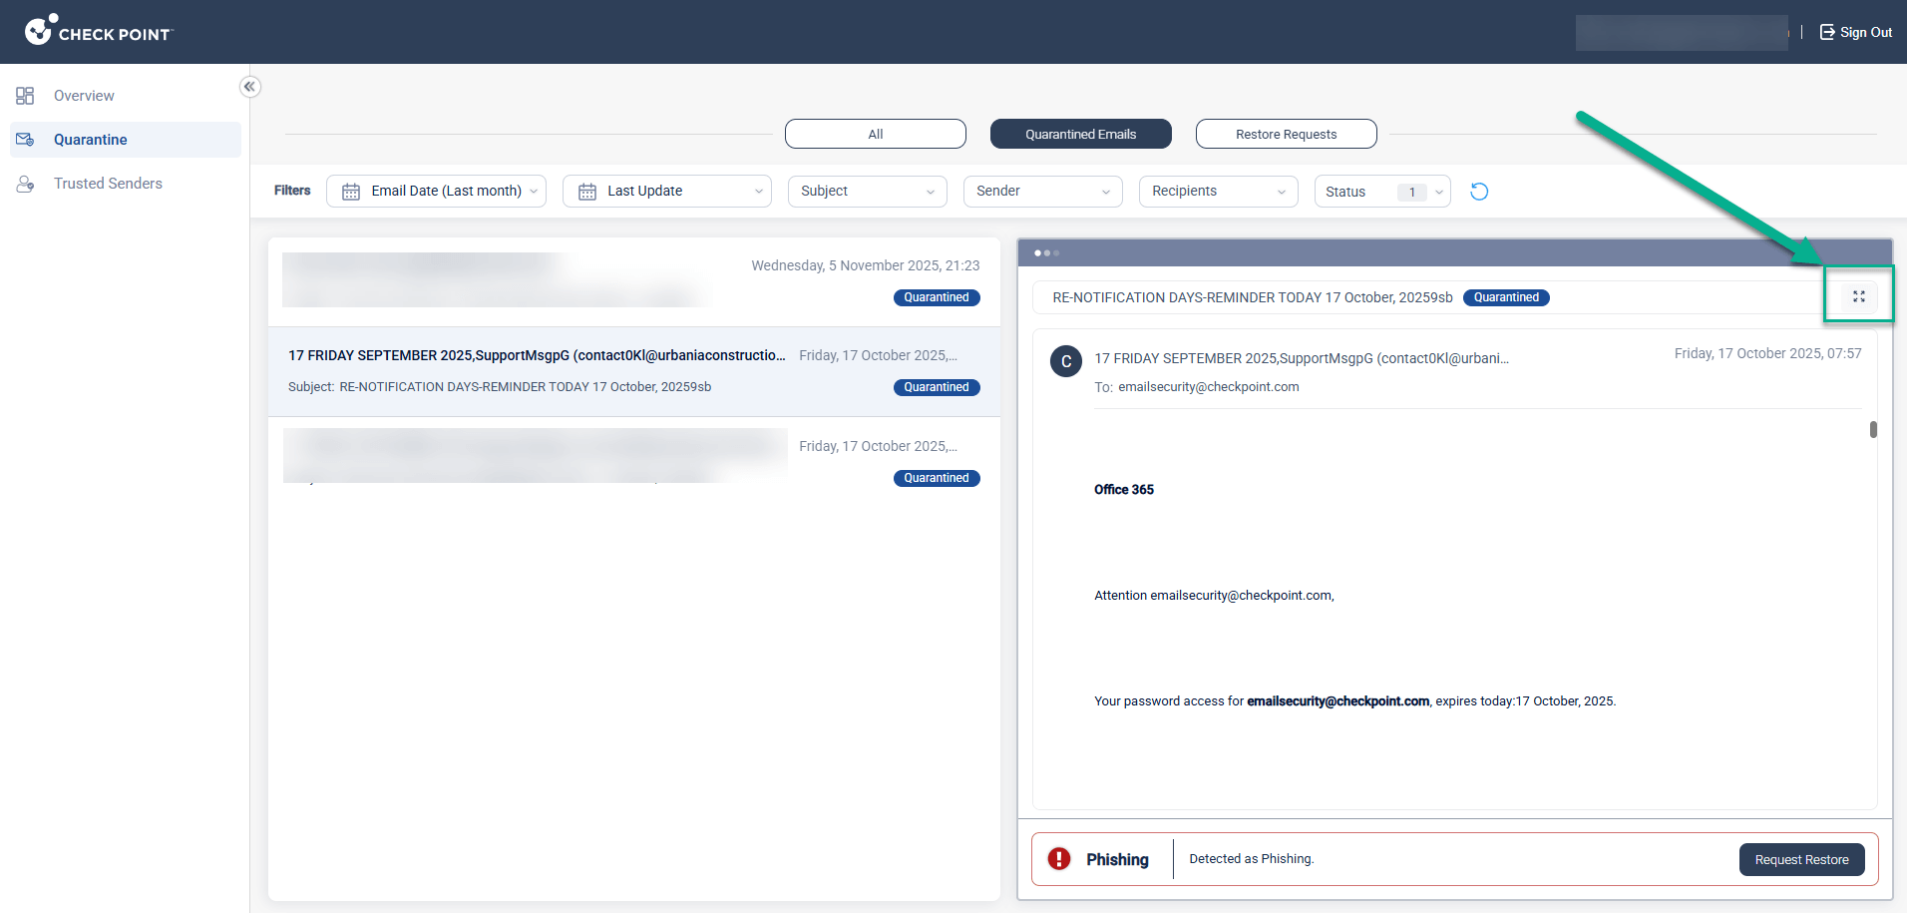Click the Request Restore button
The height and width of the screenshot is (913, 1907).
point(1801,860)
